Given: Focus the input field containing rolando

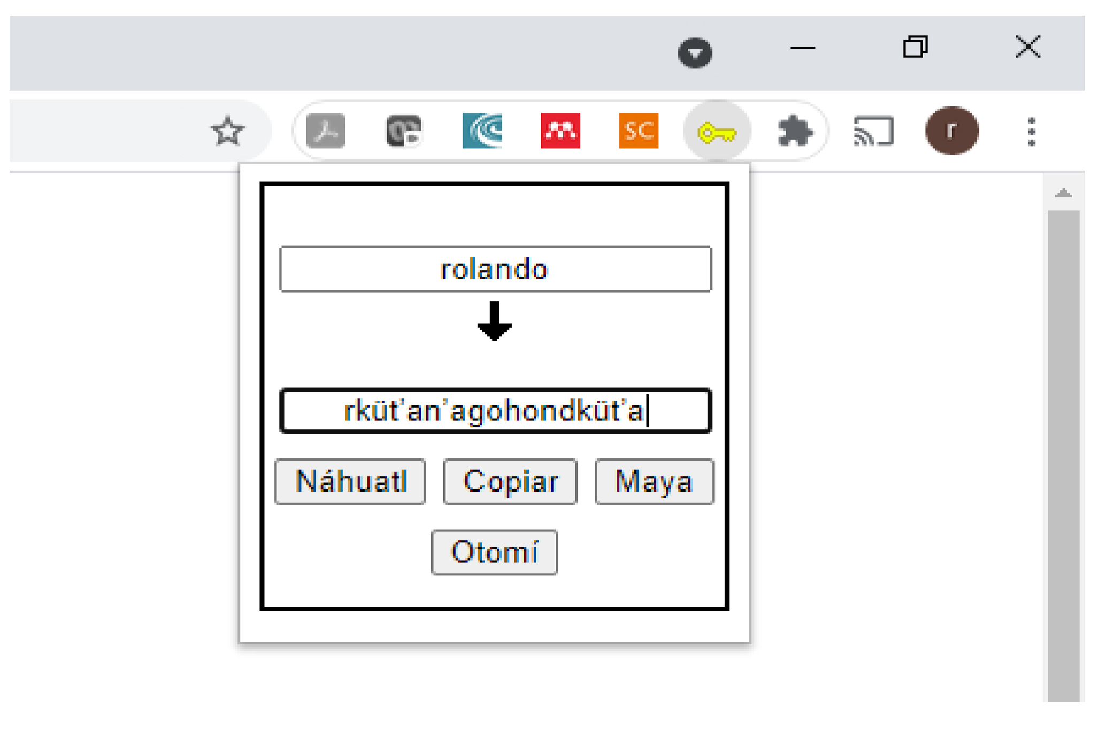Looking at the screenshot, I should (495, 269).
